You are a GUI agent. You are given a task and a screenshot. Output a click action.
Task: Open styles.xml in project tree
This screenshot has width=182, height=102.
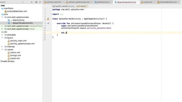click(15, 58)
